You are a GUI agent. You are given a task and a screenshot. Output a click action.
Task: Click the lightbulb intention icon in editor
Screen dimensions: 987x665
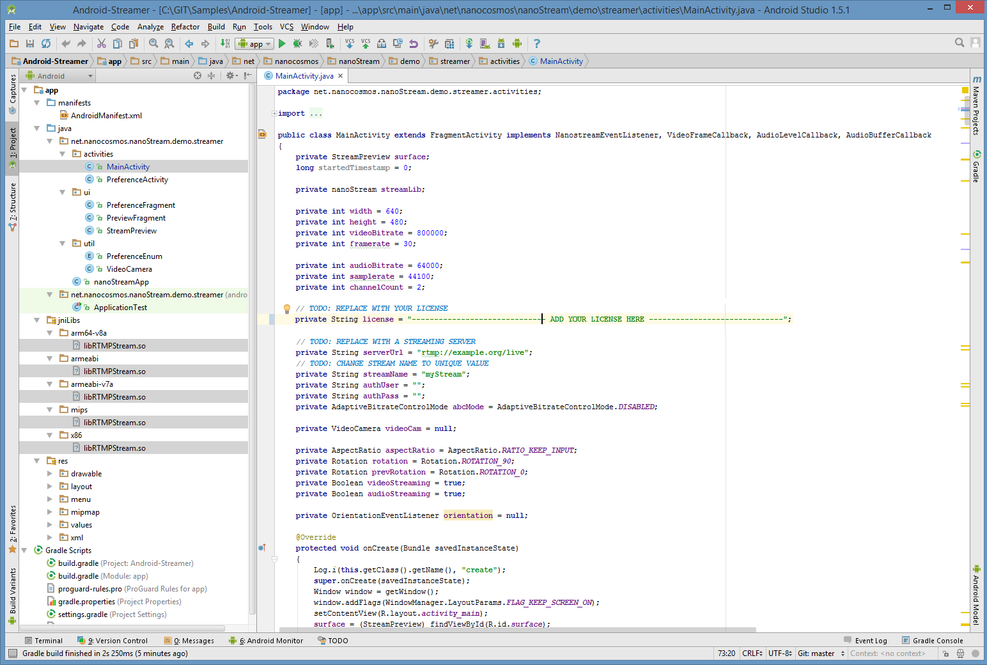(x=287, y=308)
